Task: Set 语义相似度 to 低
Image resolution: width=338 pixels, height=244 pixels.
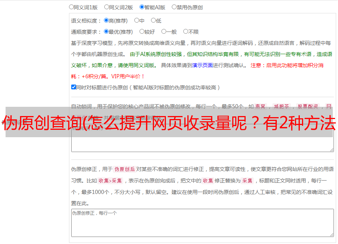Action: (153, 20)
